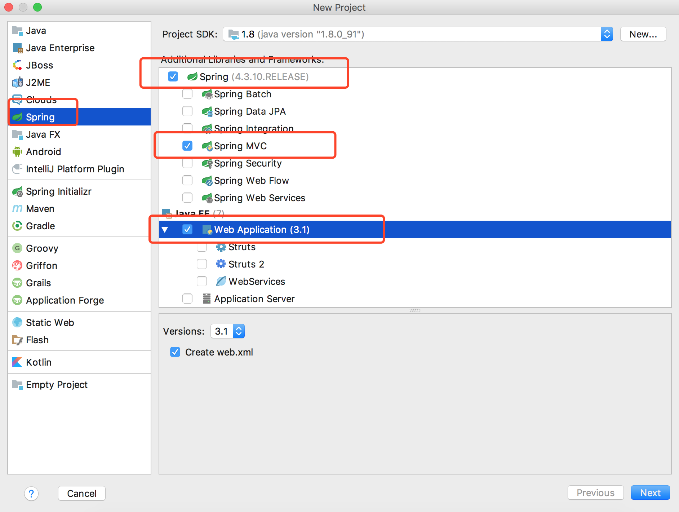Click the Spring Security icon
This screenshot has width=679, height=512.
[207, 163]
